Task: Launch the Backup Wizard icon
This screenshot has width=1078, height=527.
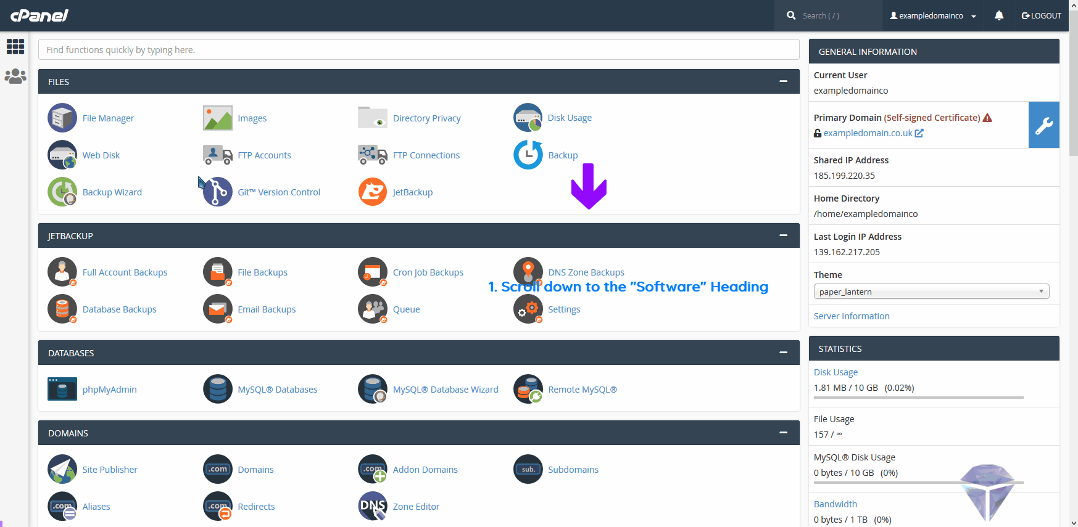Action: (62, 192)
